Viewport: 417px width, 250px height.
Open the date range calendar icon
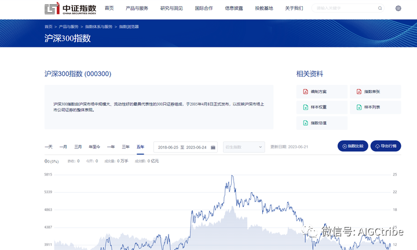tap(213, 147)
